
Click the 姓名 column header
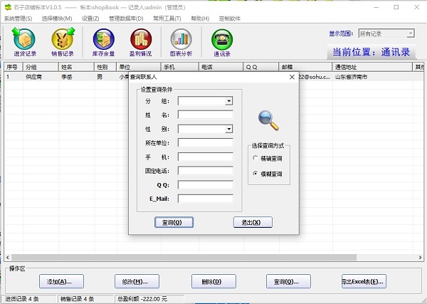click(76, 67)
